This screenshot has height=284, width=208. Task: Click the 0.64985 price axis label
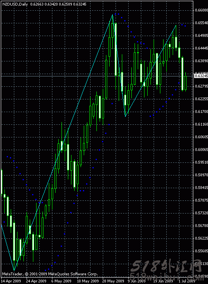point(201,36)
